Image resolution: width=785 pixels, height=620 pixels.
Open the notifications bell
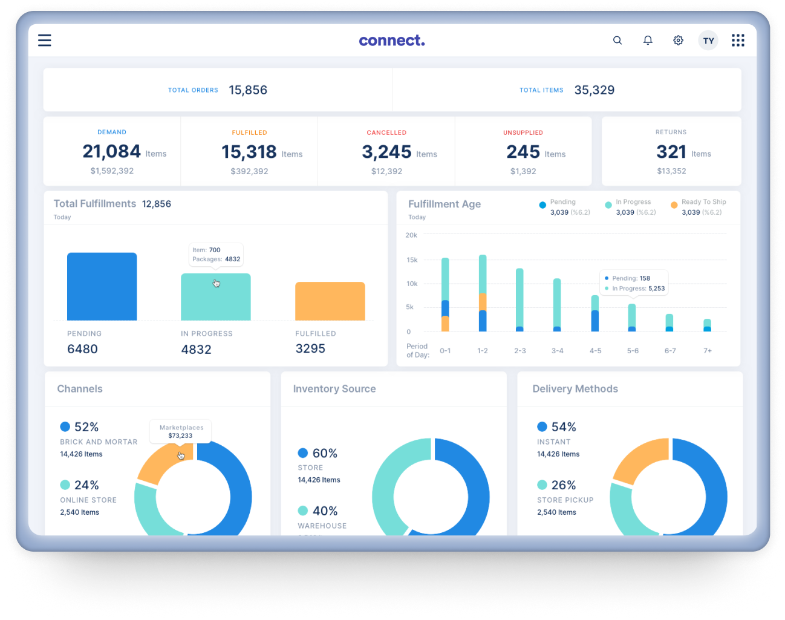click(648, 41)
